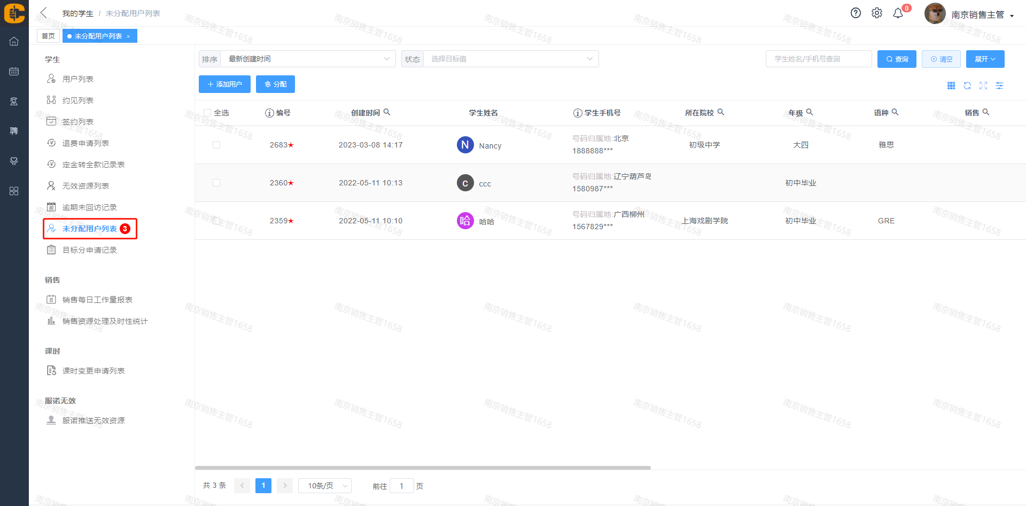The height and width of the screenshot is (506, 1026).
Task: Open the 10条/页 page size dropdown
Action: (325, 486)
